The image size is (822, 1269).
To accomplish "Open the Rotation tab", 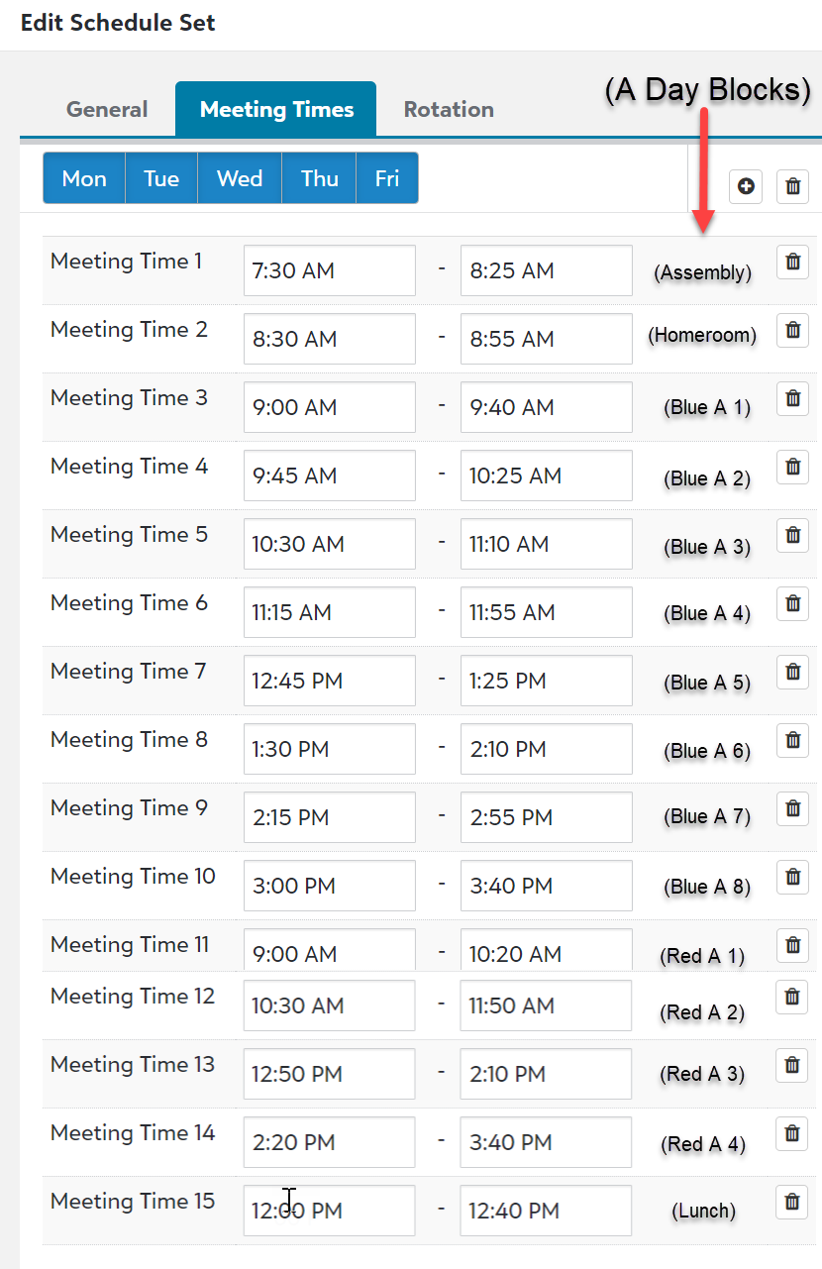I will (x=449, y=109).
